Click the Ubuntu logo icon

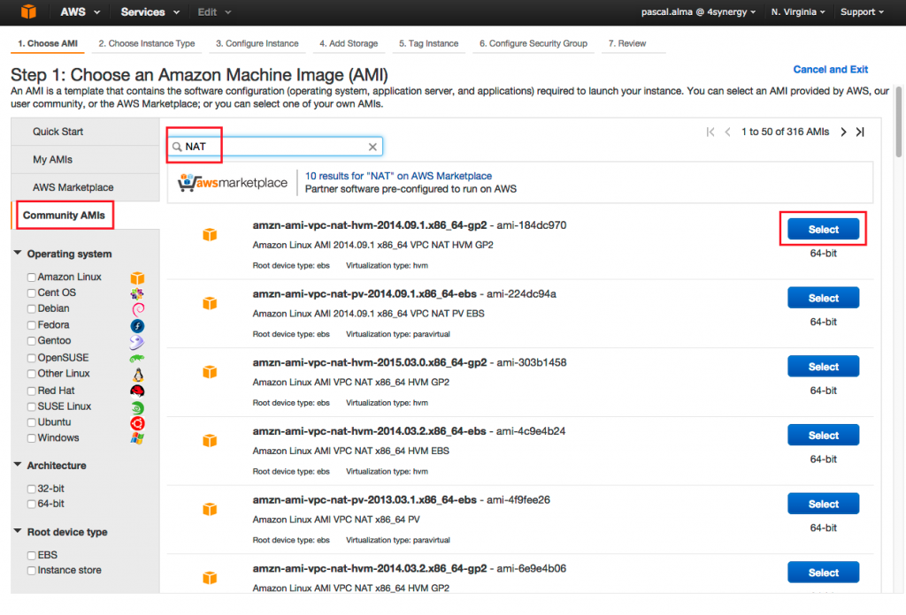tap(137, 423)
